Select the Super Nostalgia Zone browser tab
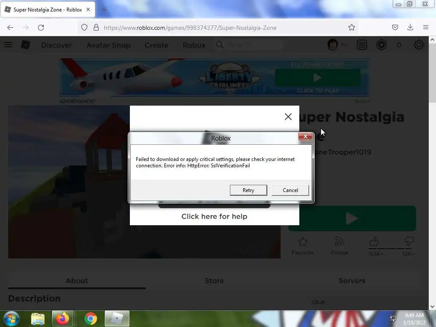The width and height of the screenshot is (436, 327). pyautogui.click(x=48, y=9)
